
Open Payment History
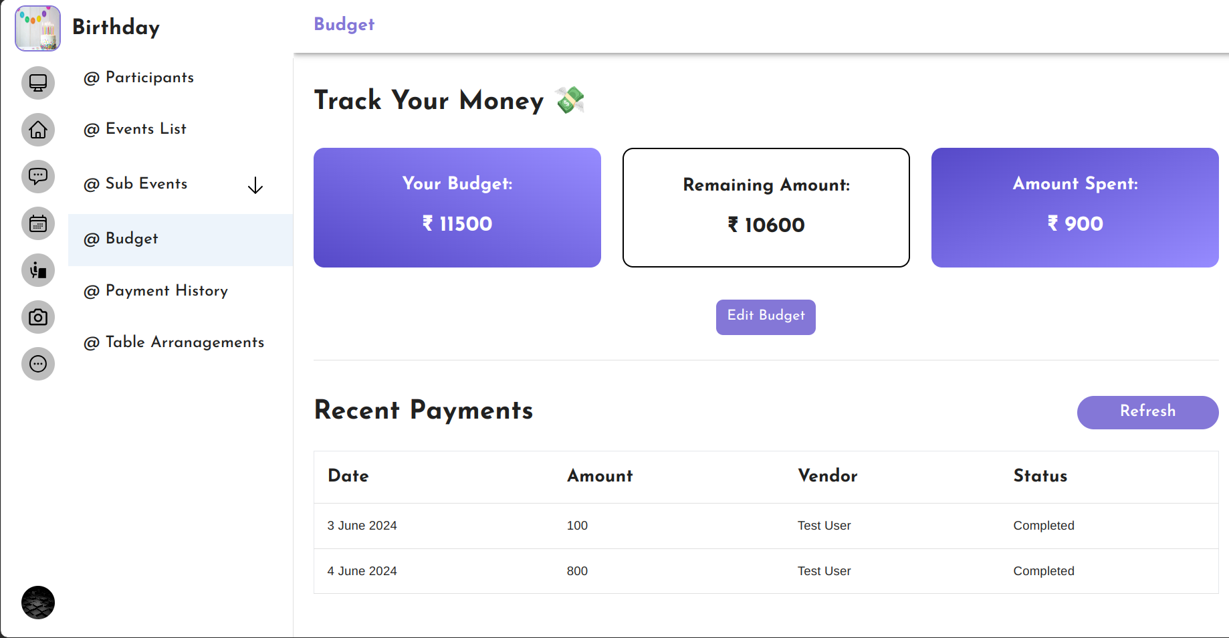pos(156,291)
